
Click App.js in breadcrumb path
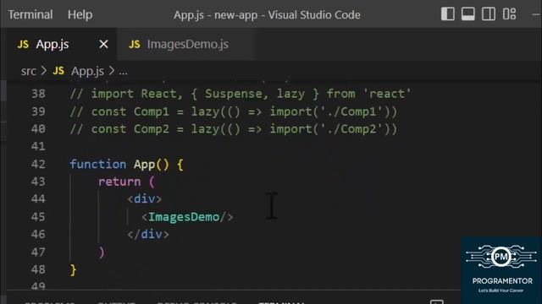(87, 71)
